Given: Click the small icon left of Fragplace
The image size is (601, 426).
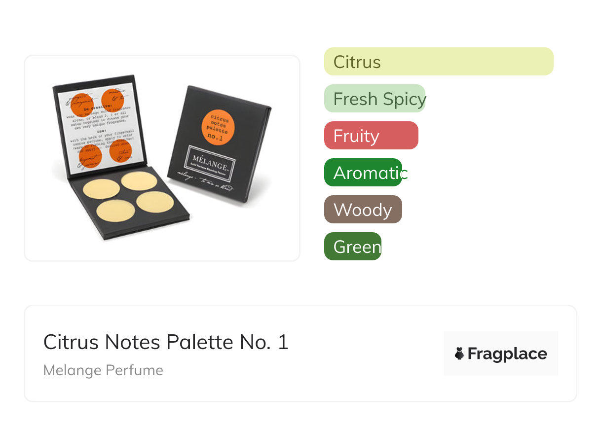Looking at the screenshot, I should pos(459,354).
